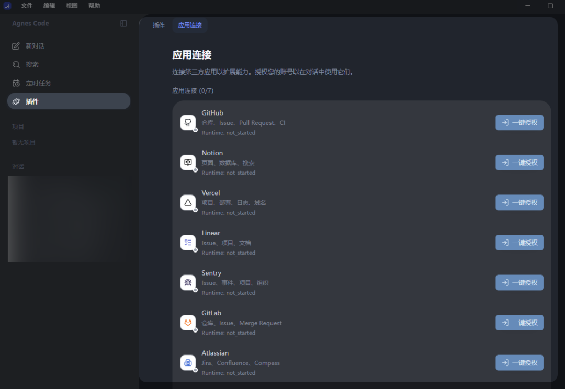Click the GitHub app icon
This screenshot has height=389, width=565.
click(188, 122)
